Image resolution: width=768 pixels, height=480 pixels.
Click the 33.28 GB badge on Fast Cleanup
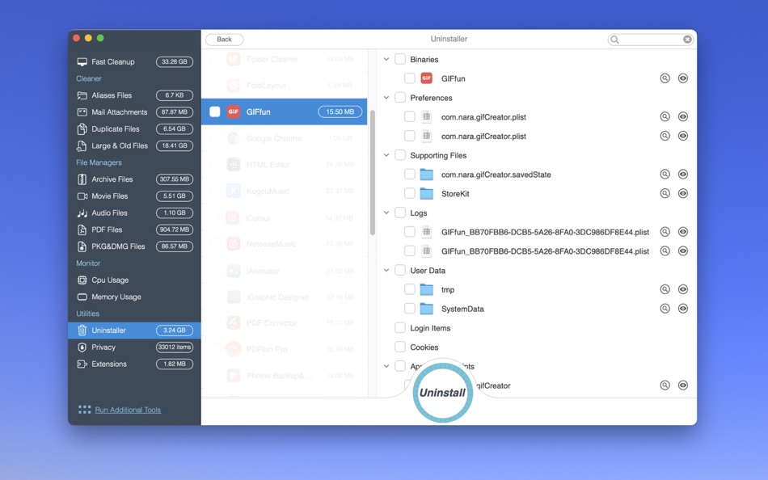[x=175, y=61]
